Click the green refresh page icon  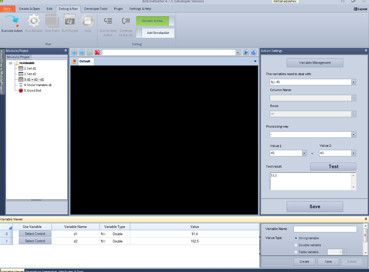coord(90,52)
